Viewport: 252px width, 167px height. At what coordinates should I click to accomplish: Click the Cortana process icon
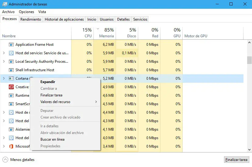(x=11, y=78)
